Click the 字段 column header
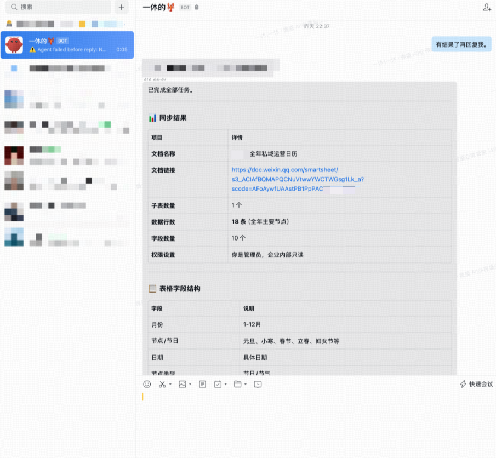Image resolution: width=496 pixels, height=458 pixels. click(157, 308)
